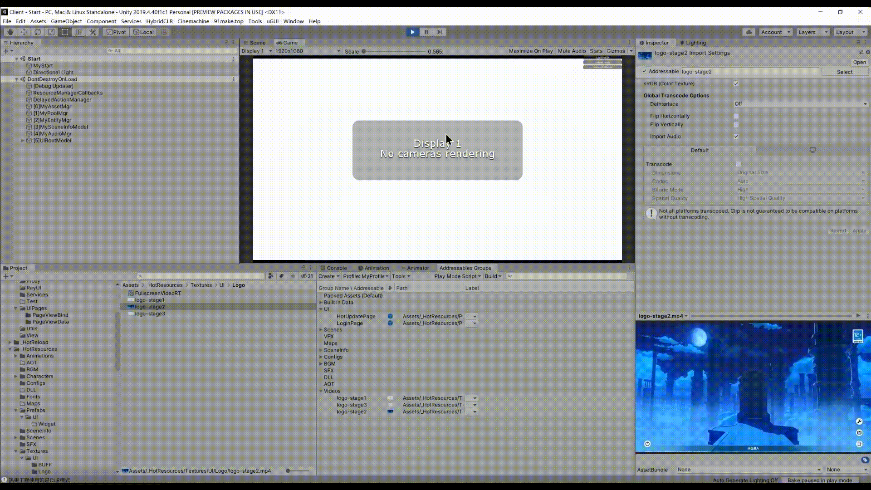This screenshot has height=490, width=871.
Task: Select the Rect Transform tool
Action: coord(65,32)
